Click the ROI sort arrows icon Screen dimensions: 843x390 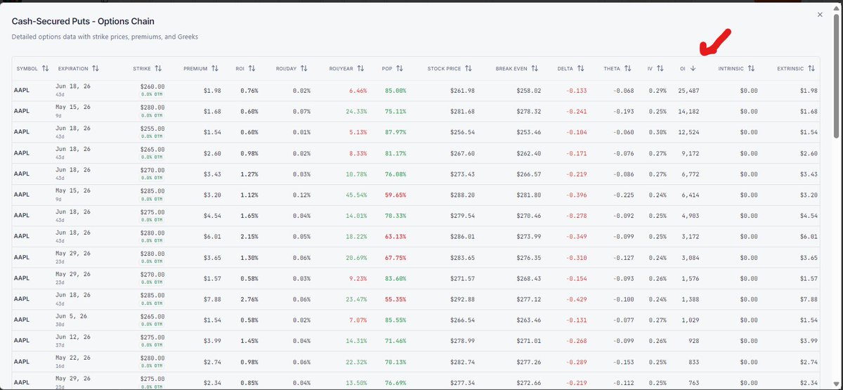point(251,69)
